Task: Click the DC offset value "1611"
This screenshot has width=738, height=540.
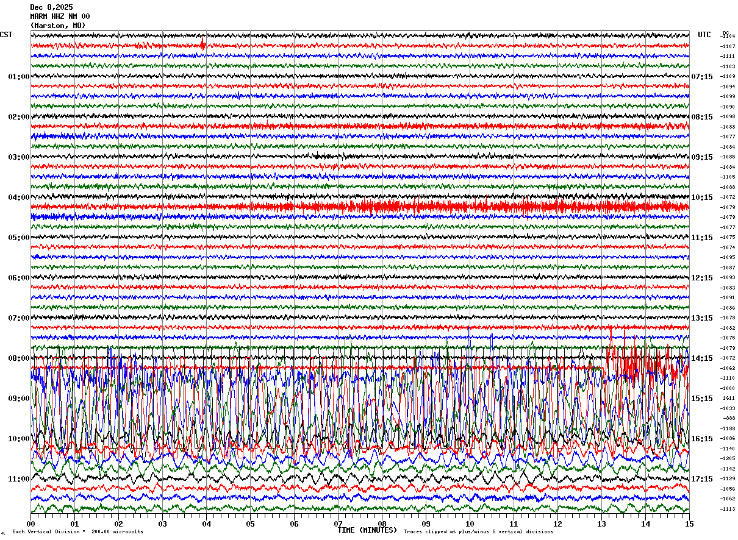Action: [729, 398]
